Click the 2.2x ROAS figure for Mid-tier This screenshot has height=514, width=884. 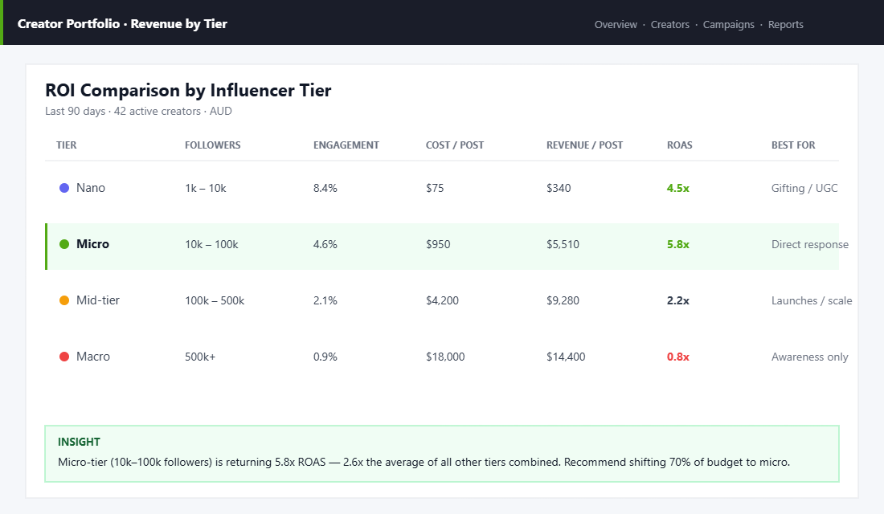[679, 300]
